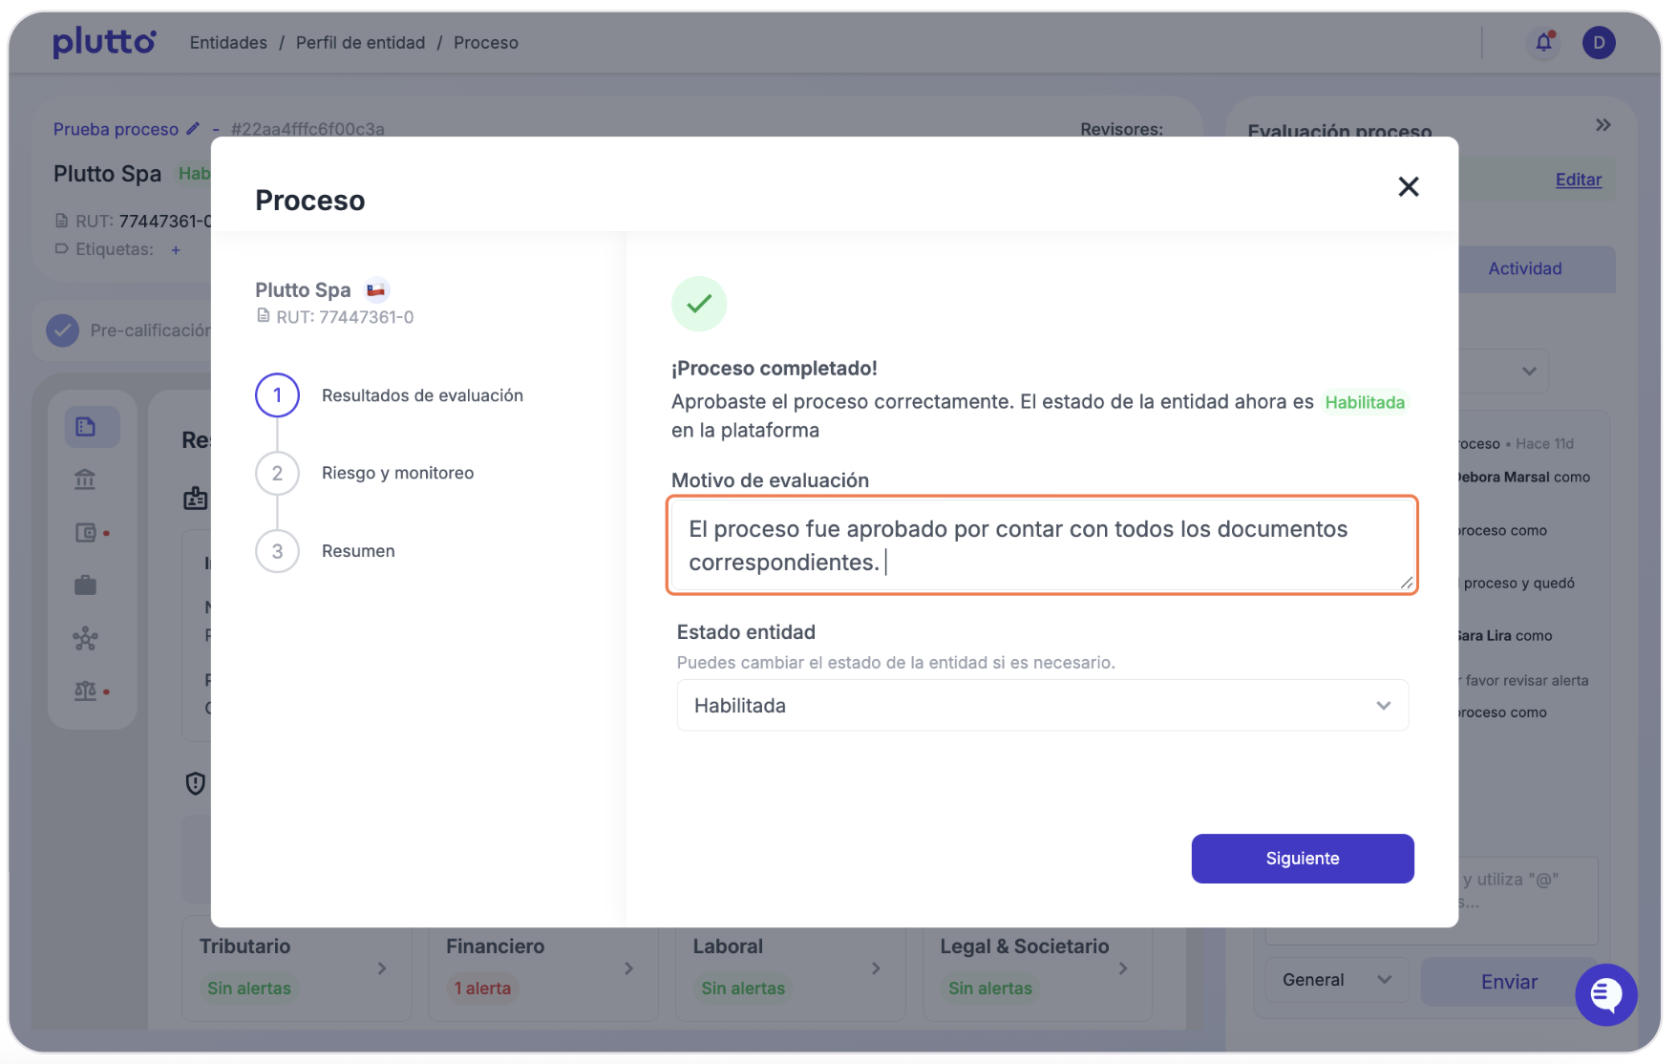Open the chat support widget
Viewport: 1677px width, 1064px height.
(x=1606, y=995)
